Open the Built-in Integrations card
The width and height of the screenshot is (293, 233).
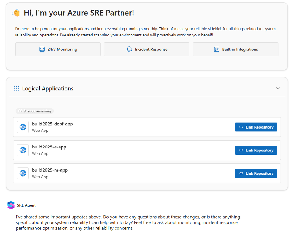pos(236,49)
